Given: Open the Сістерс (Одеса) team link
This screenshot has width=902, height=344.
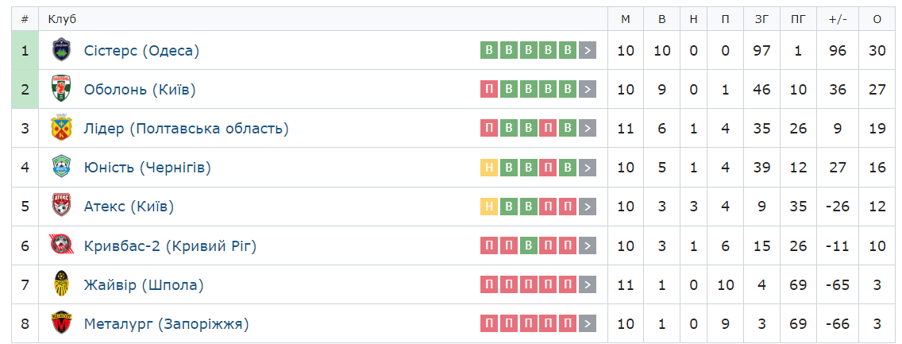Looking at the screenshot, I should (x=141, y=51).
